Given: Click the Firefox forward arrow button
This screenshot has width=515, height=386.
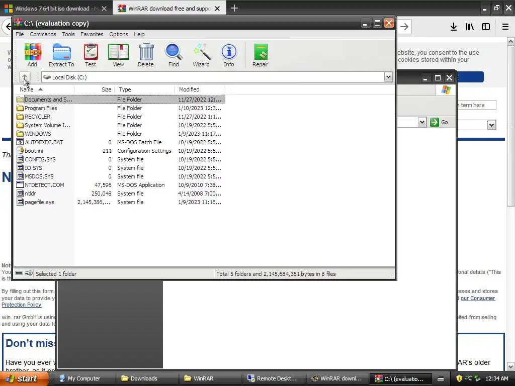Looking at the screenshot, I should [x=405, y=27].
